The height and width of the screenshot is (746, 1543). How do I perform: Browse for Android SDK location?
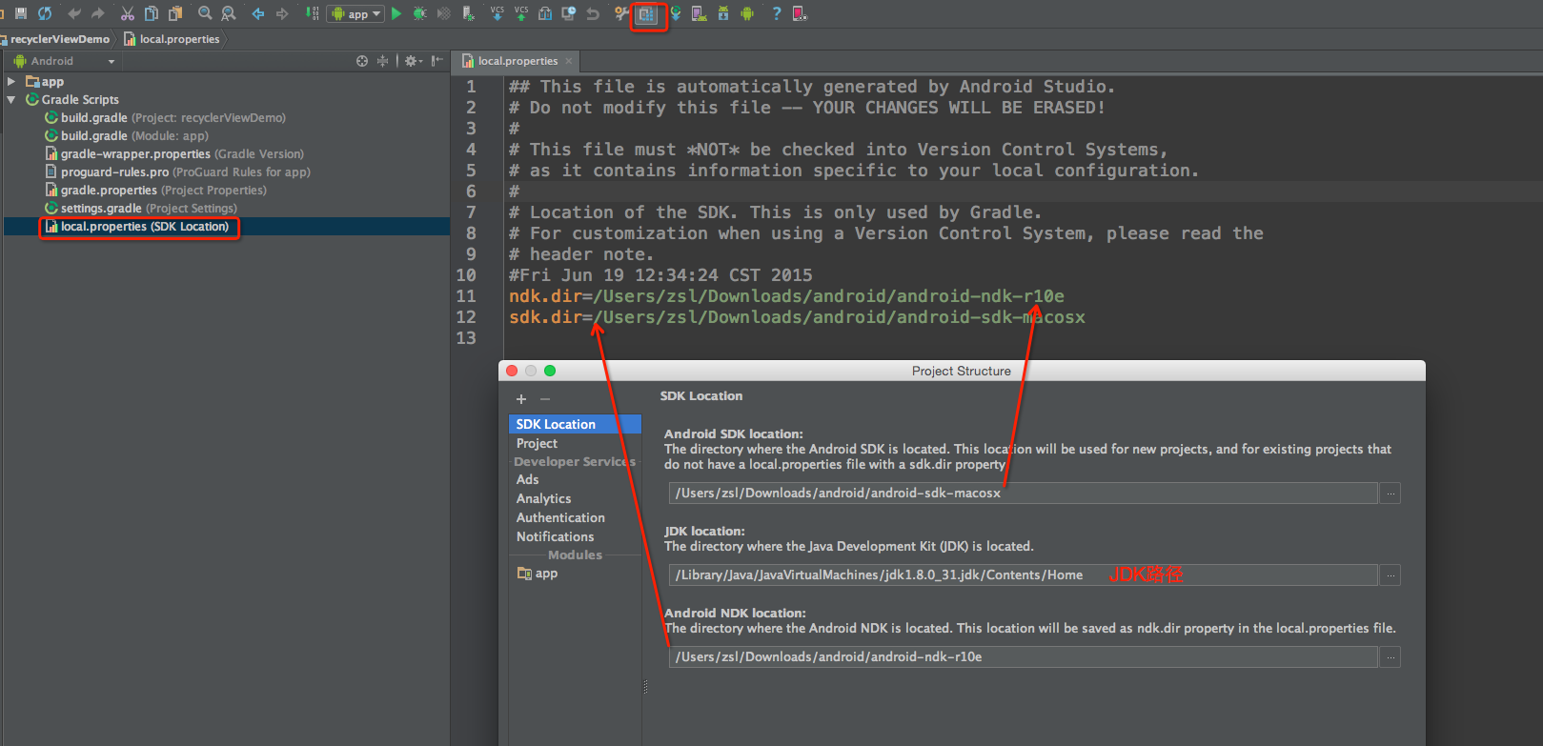click(x=1391, y=494)
